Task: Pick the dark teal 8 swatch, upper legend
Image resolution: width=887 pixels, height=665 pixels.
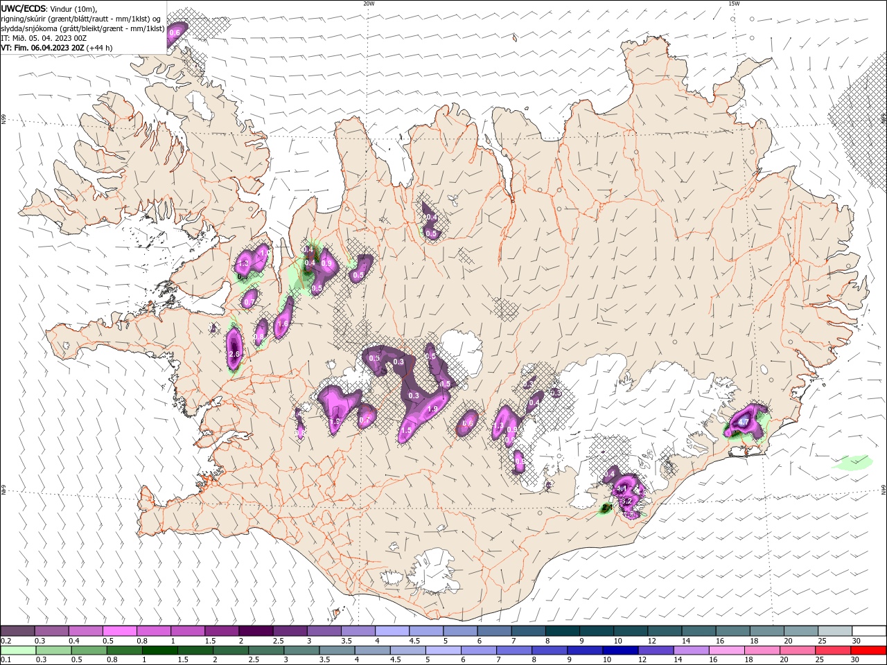Action: coord(563,631)
